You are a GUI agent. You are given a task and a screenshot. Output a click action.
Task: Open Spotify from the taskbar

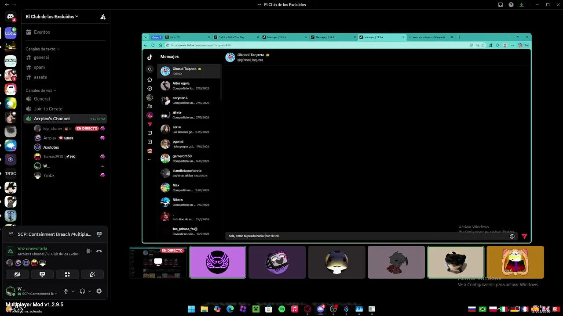tap(282, 309)
